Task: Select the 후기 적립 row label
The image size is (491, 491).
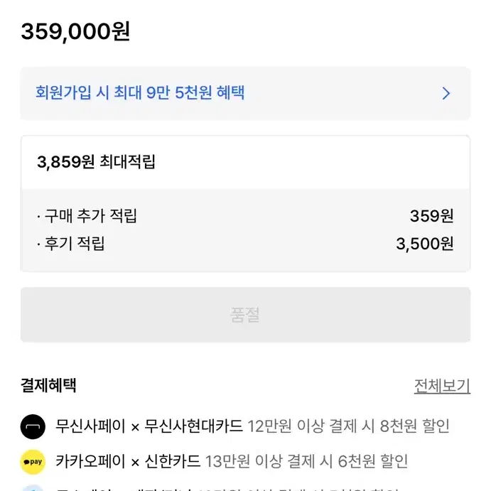Action: (71, 244)
